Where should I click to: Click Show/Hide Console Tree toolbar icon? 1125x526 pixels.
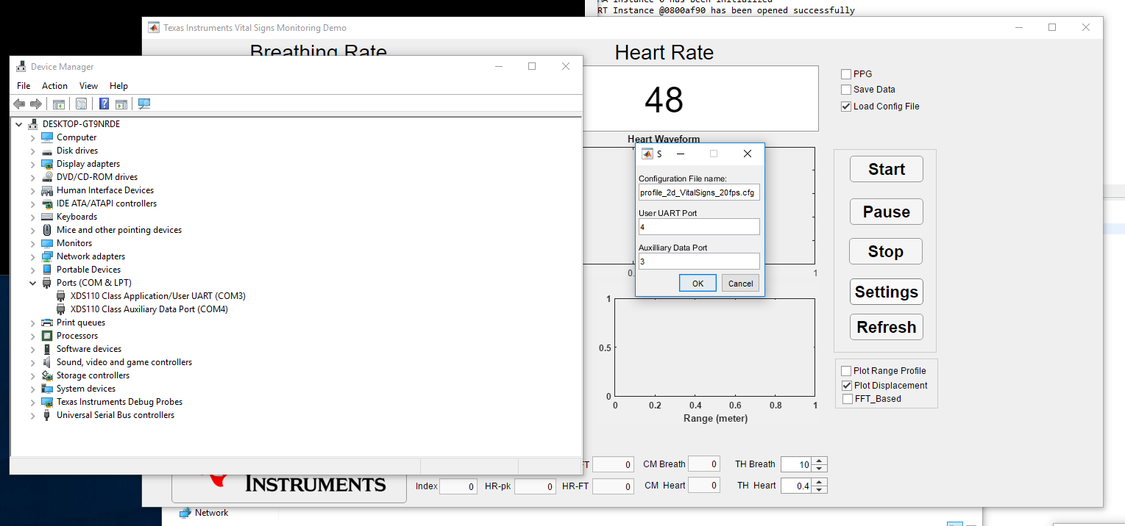point(59,104)
